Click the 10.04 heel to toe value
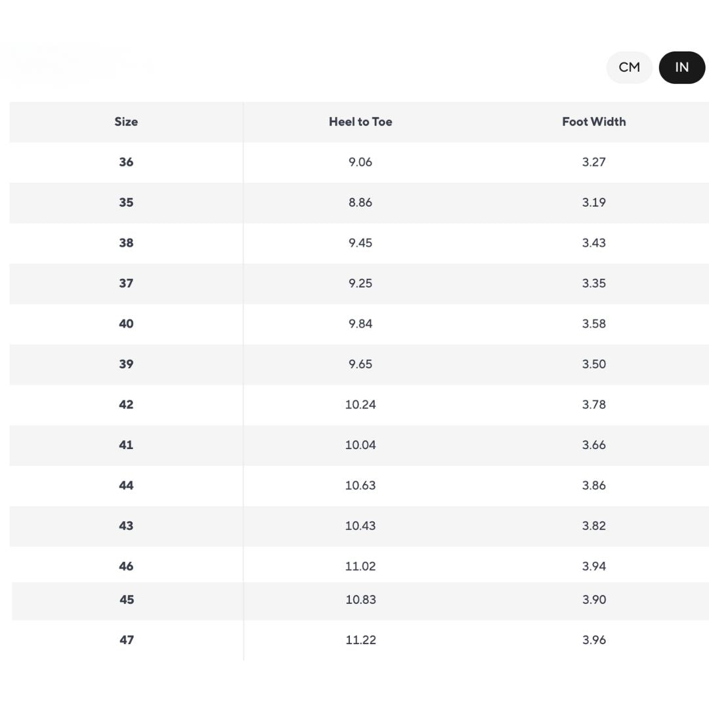709x709 pixels. click(x=360, y=445)
